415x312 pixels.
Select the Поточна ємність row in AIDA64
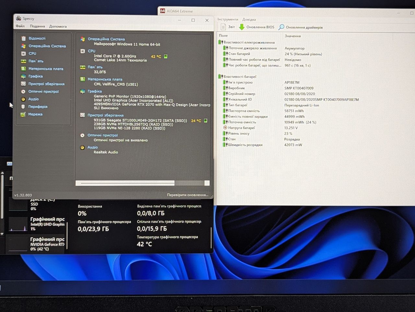point(269,122)
